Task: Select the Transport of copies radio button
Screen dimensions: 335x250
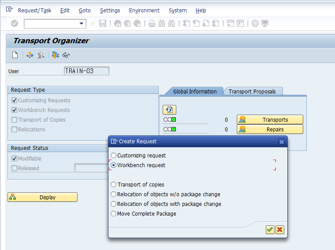Action: (113, 184)
